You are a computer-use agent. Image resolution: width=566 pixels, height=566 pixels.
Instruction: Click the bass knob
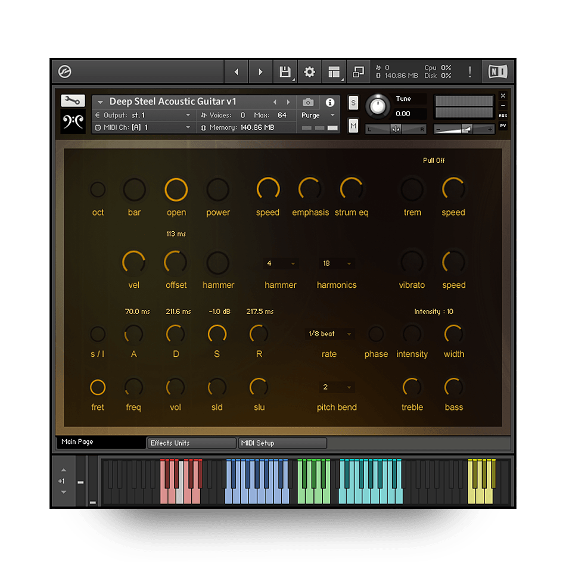453,387
